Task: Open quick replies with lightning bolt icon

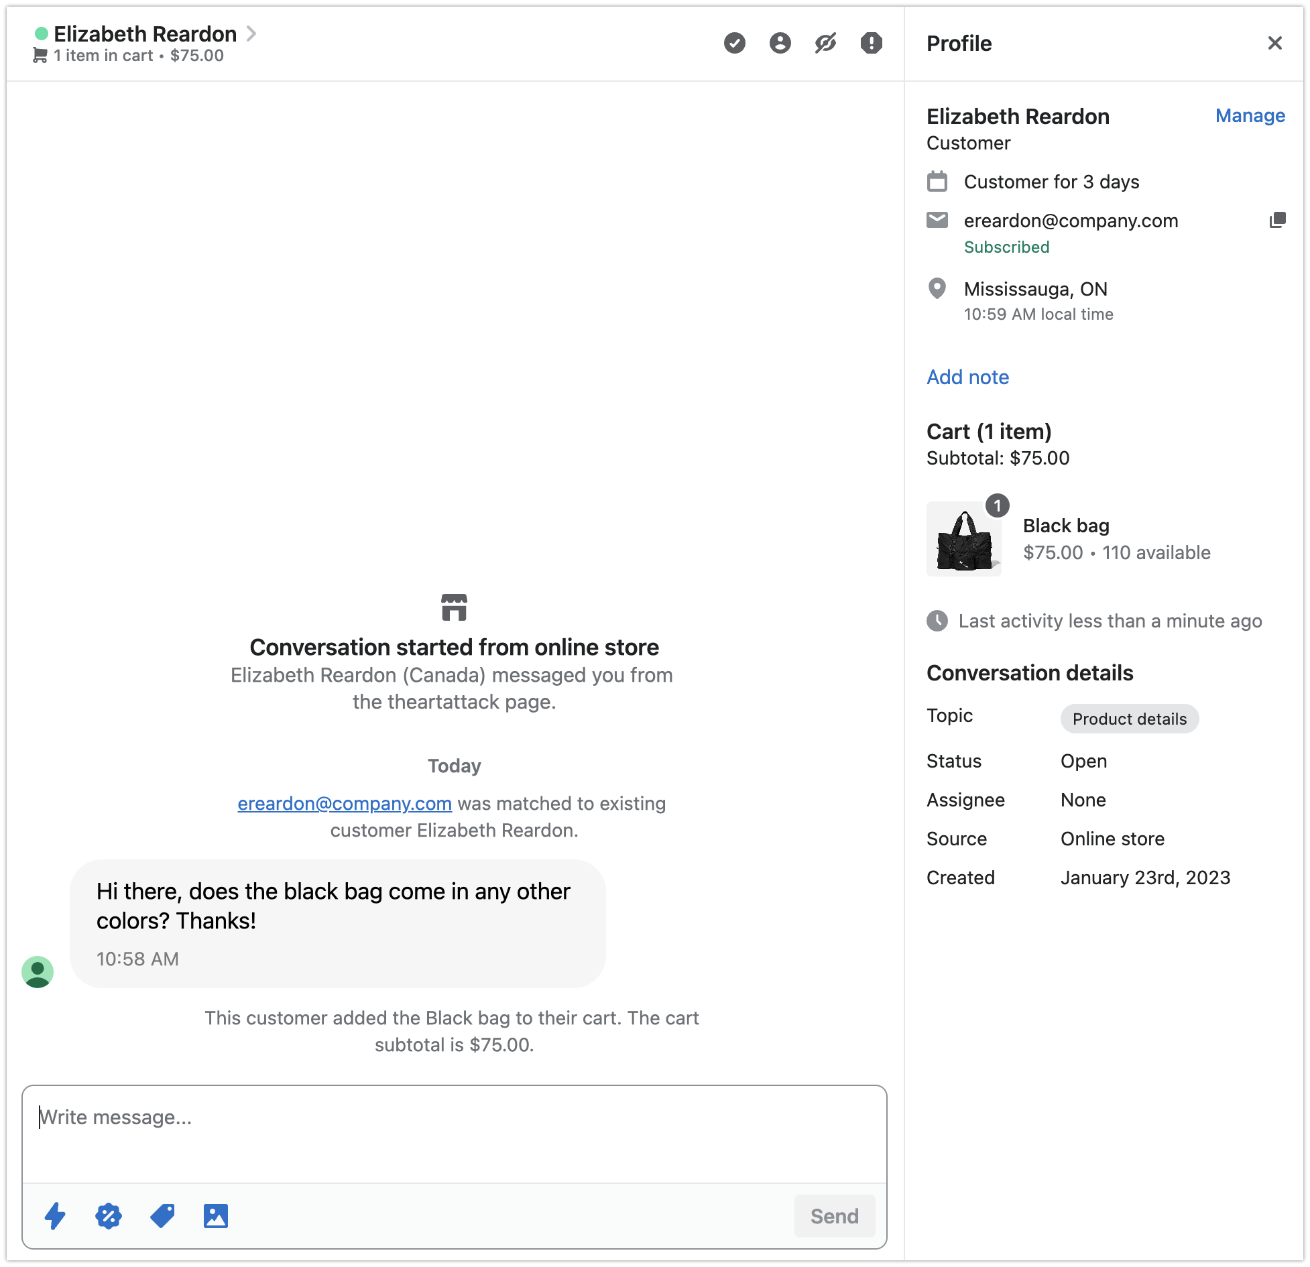Action: [x=55, y=1215]
